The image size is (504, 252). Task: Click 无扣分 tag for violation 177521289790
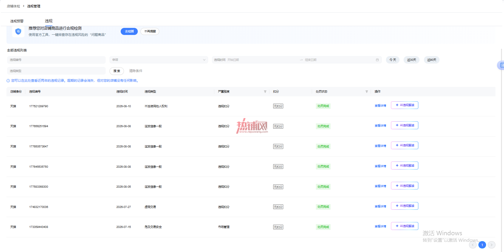coord(278,106)
